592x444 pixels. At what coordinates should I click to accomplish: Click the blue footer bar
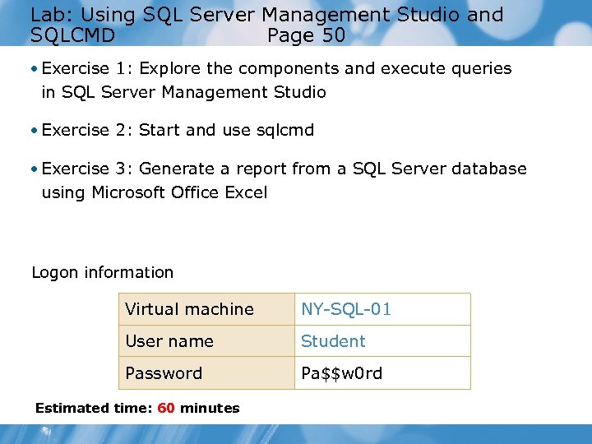click(x=296, y=434)
